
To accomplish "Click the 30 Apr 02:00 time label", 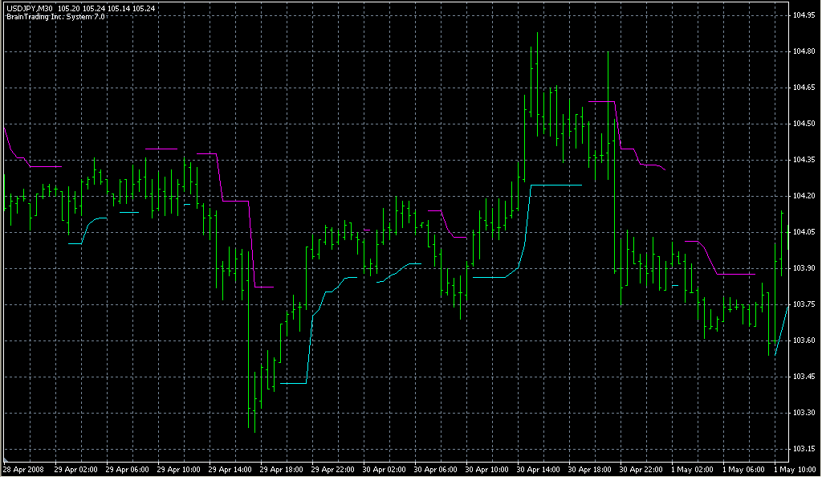I will click(x=384, y=470).
